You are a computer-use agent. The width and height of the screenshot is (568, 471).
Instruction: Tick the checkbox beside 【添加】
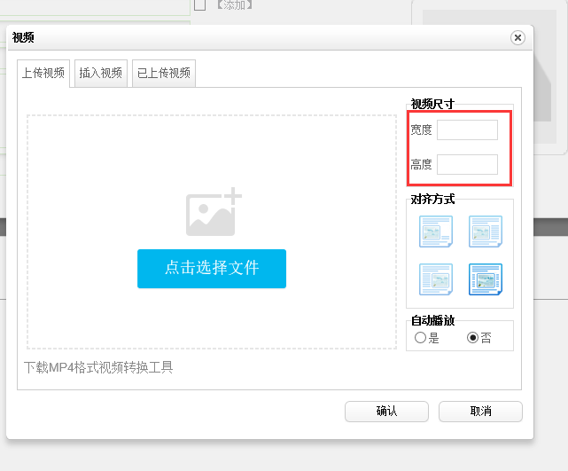(199, 5)
